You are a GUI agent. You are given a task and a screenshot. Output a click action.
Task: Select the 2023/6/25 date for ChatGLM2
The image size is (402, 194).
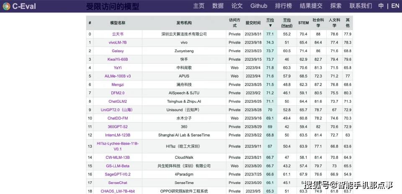tap(253, 102)
